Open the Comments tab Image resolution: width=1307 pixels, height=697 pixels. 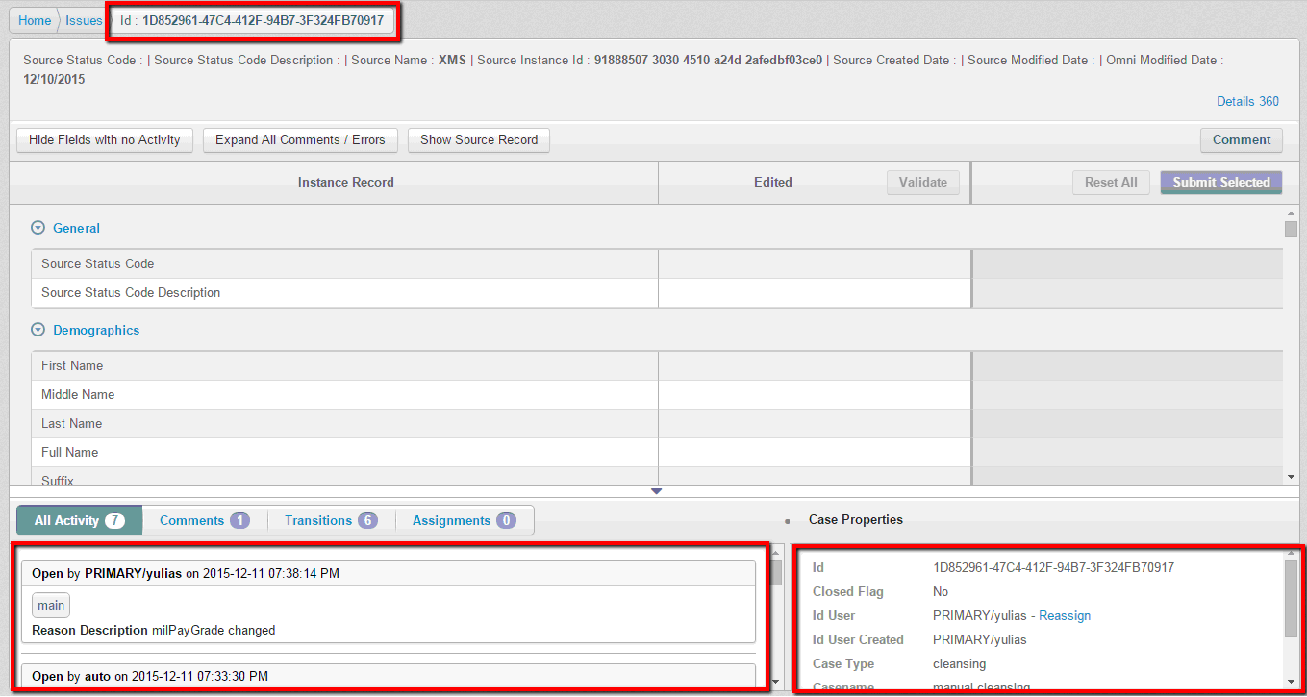(x=204, y=521)
